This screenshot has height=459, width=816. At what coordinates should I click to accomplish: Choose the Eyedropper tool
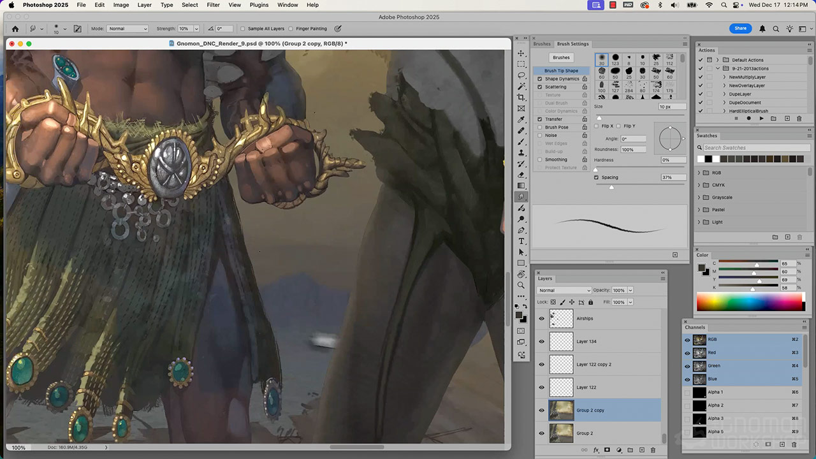521,120
